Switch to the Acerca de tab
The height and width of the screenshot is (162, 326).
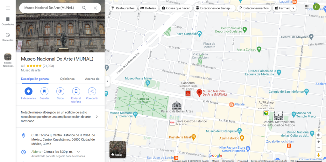pyautogui.click(x=92, y=79)
